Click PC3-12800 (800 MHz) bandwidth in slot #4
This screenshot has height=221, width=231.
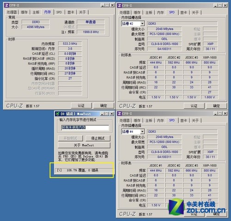(164, 142)
